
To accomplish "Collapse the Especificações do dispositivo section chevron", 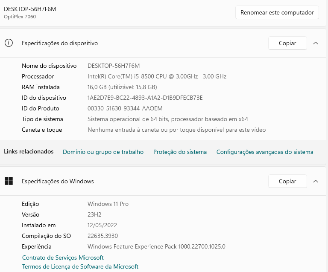I will 316,43.
